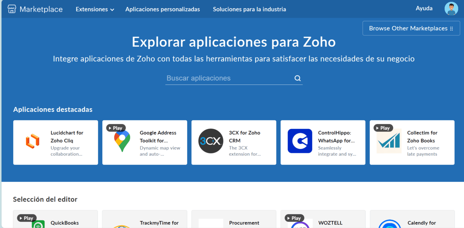464x228 pixels.
Task: Click the Selección del editor heading
Action: [45, 199]
